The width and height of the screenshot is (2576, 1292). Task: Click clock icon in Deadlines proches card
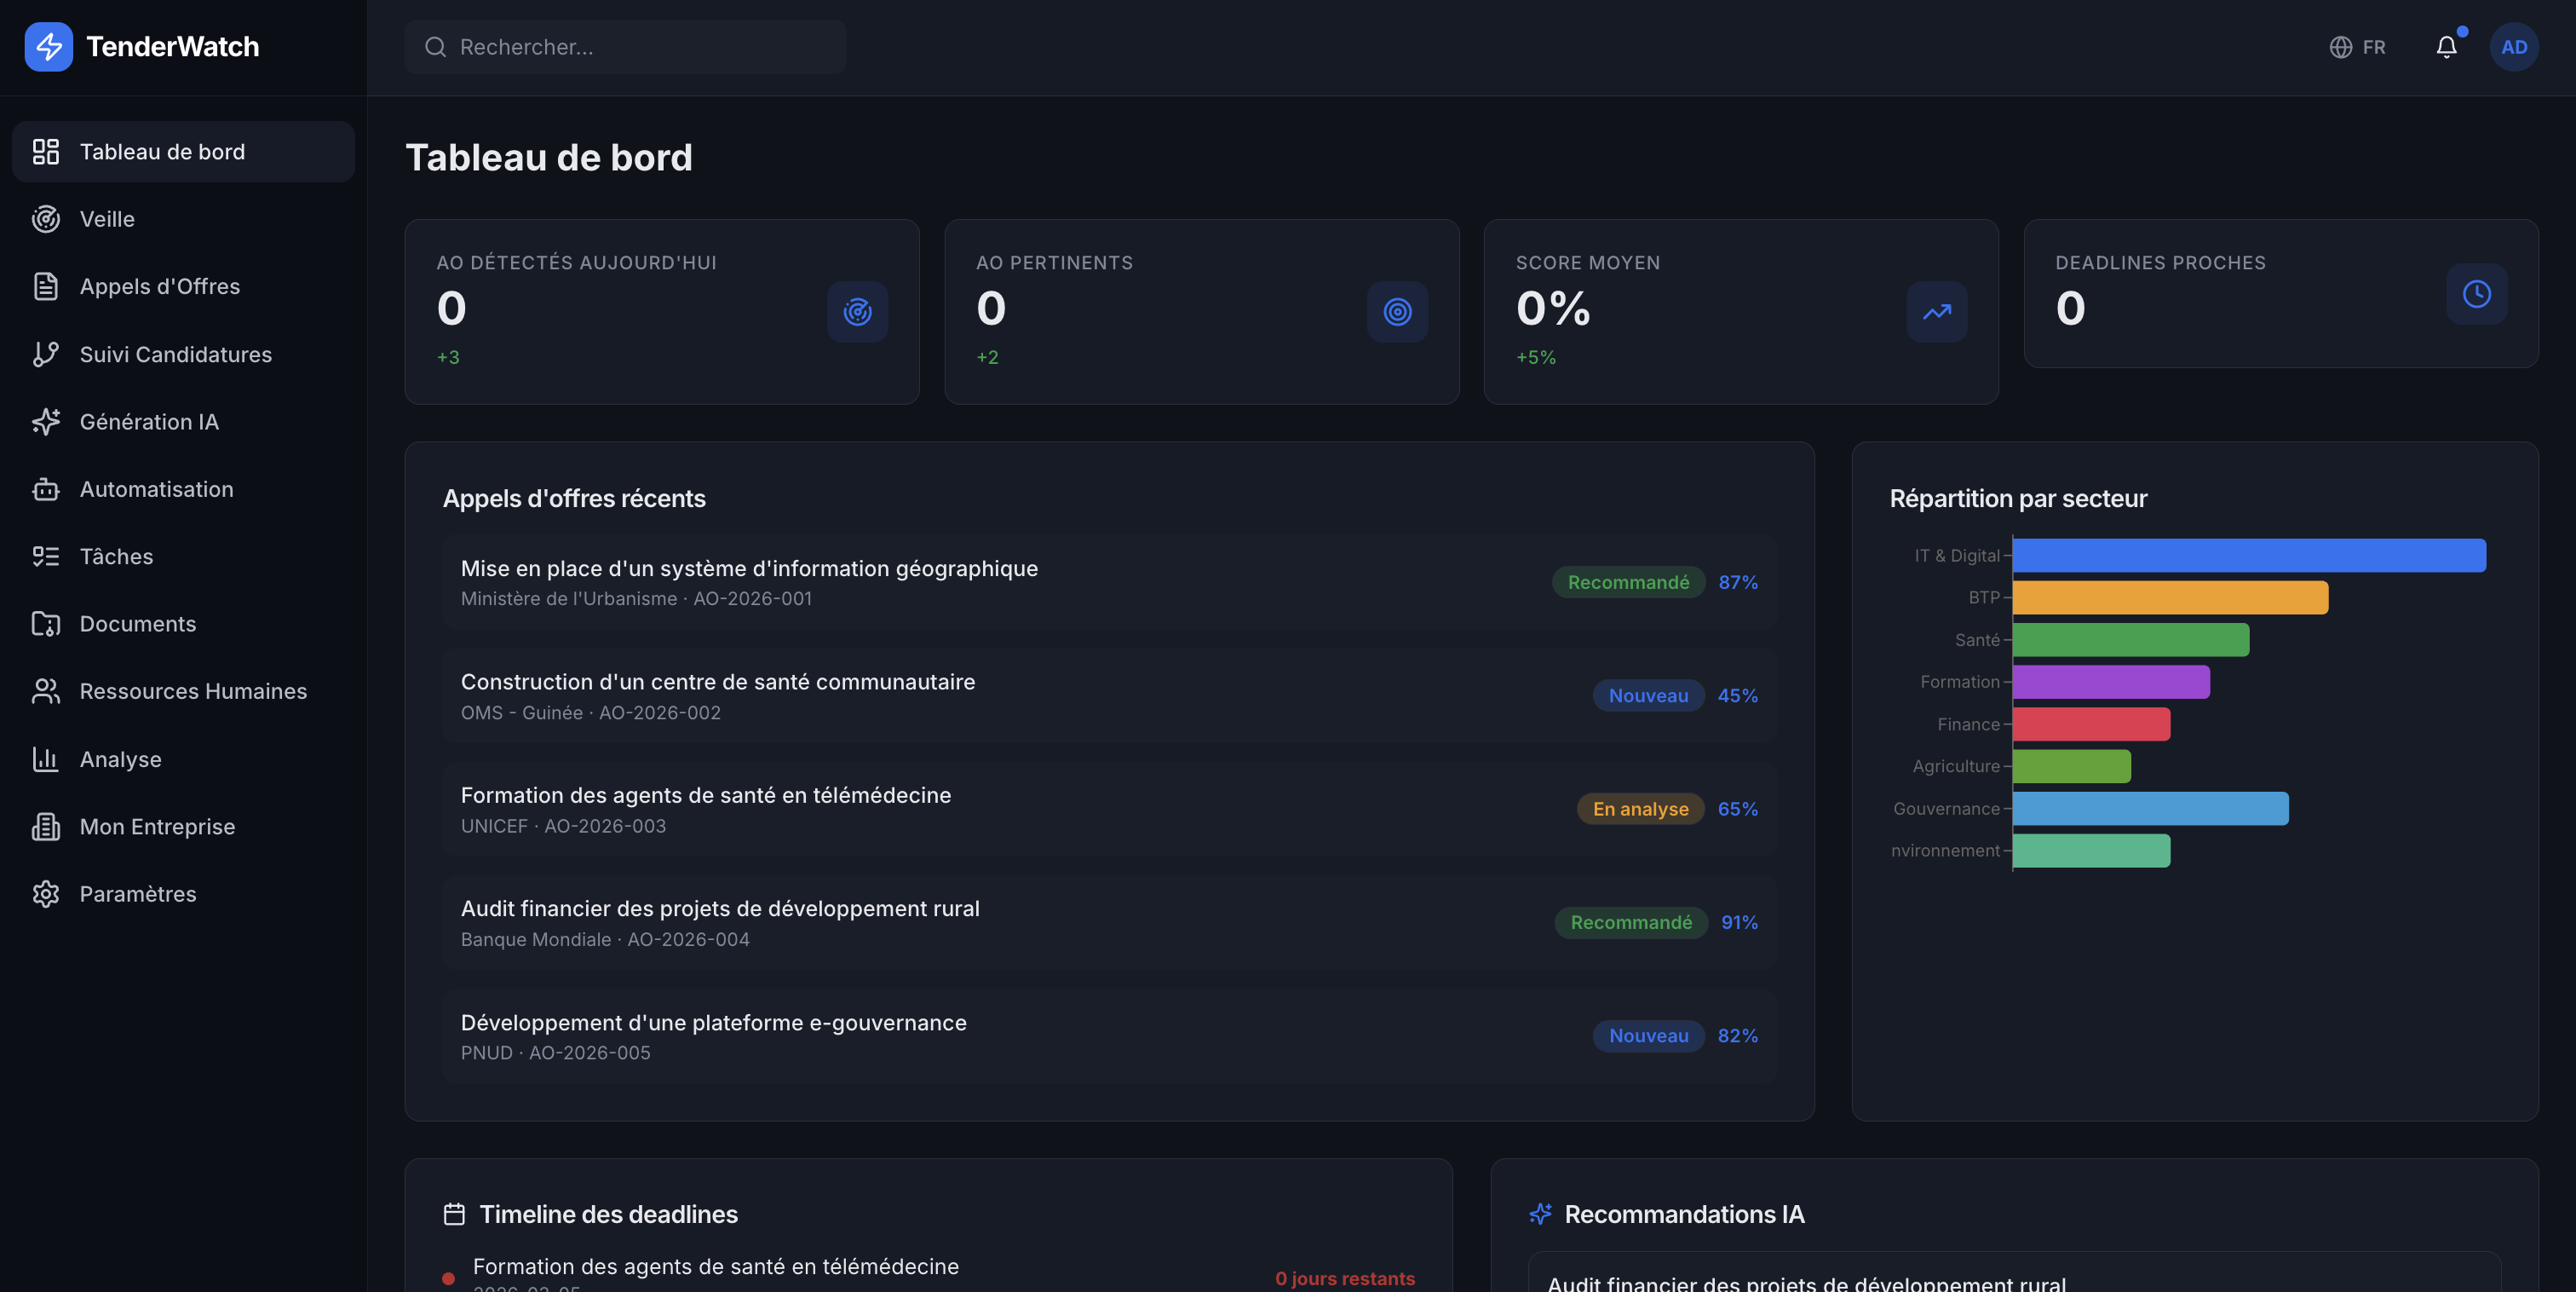pyautogui.click(x=2477, y=293)
